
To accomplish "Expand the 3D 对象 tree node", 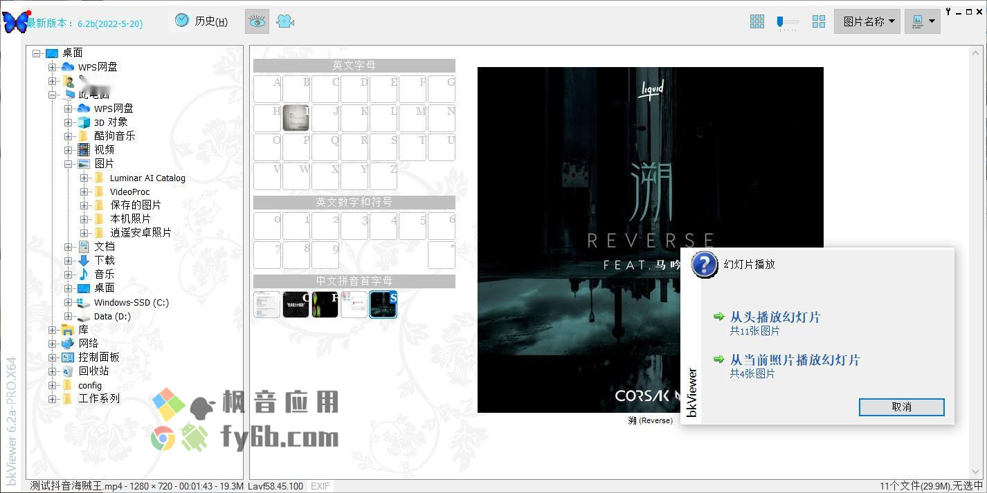I will (68, 122).
